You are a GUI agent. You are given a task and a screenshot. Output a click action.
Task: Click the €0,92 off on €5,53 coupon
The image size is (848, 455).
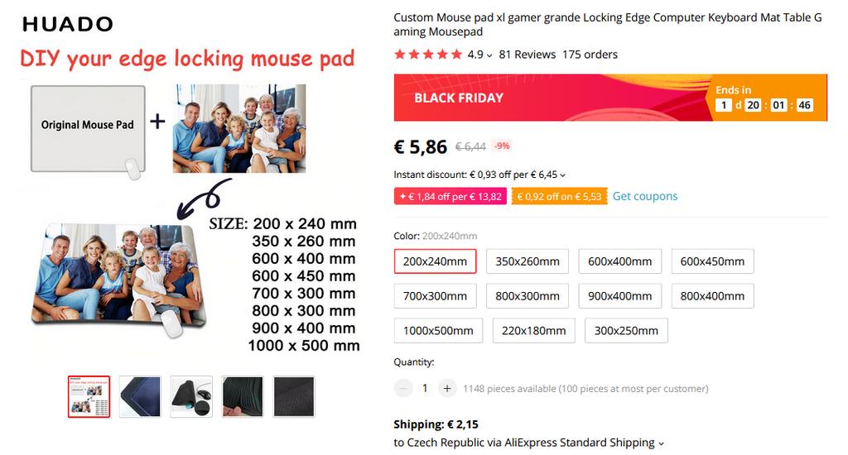pyautogui.click(x=559, y=196)
